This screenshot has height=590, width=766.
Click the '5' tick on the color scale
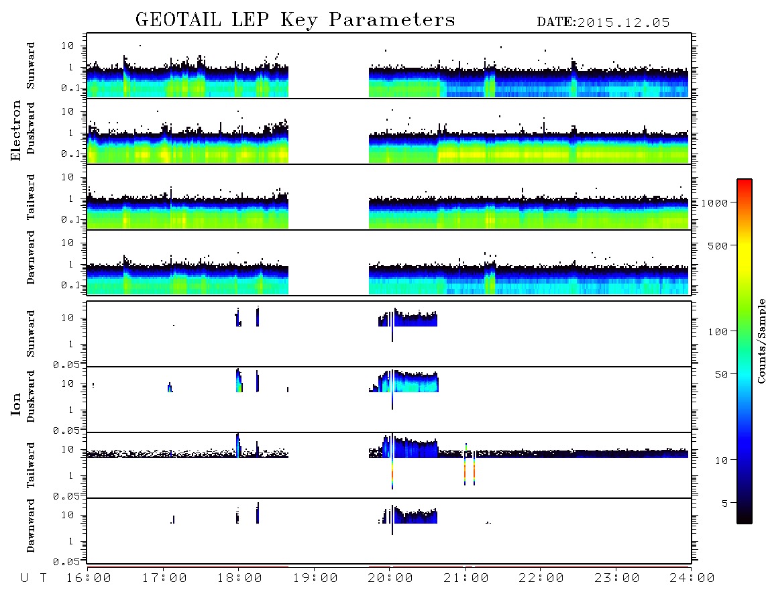(x=724, y=504)
